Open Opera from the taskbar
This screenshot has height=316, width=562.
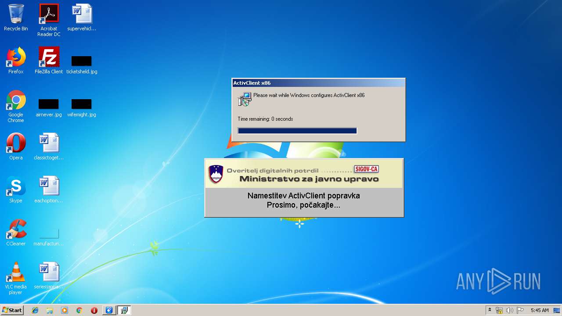(94, 310)
